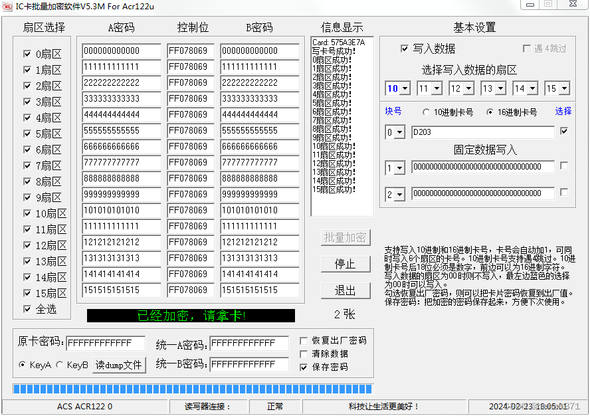Screen dimensions: 590x416
Task: Click the 选择 blue label
Action: tap(563, 111)
